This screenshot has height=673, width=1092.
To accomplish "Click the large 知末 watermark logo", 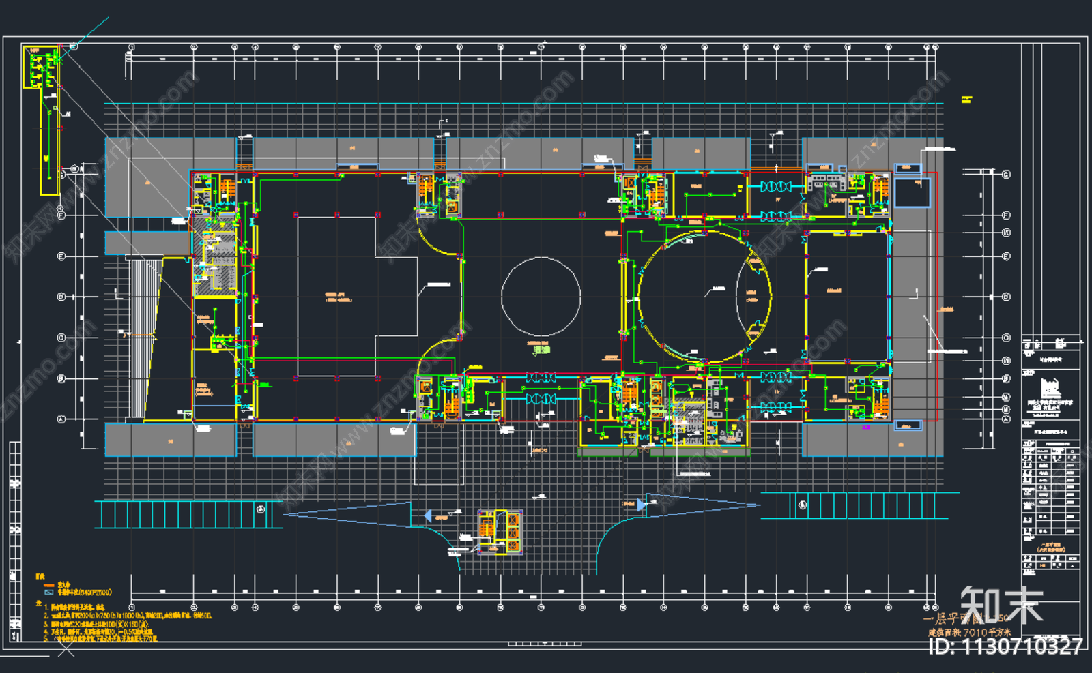I will point(1001,605).
